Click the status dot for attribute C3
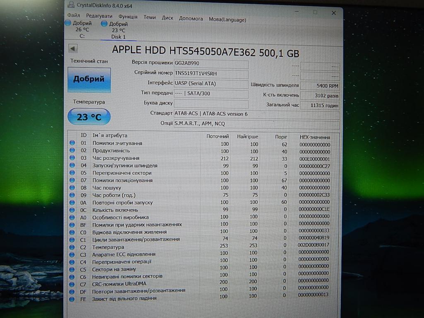 (x=72, y=255)
